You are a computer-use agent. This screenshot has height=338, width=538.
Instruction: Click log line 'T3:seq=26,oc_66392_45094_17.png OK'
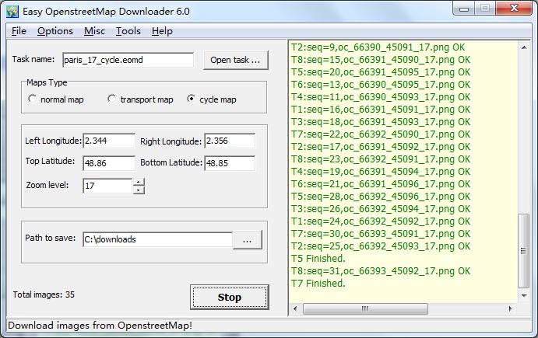click(381, 209)
